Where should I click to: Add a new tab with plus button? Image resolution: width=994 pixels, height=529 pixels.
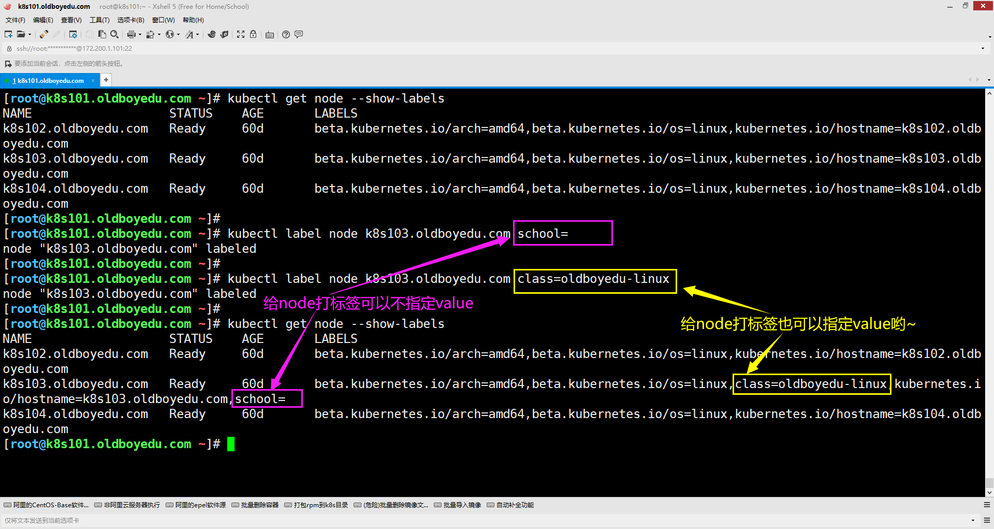click(x=106, y=80)
